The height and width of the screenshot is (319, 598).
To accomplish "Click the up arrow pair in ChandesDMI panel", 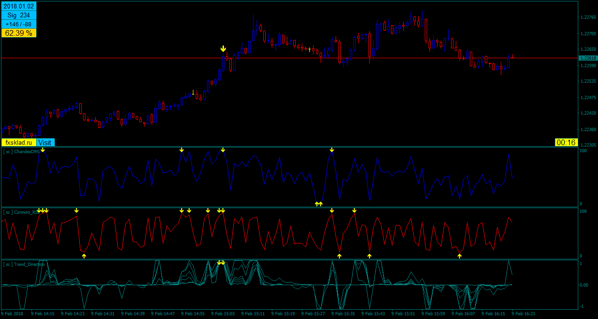I will click(x=319, y=204).
